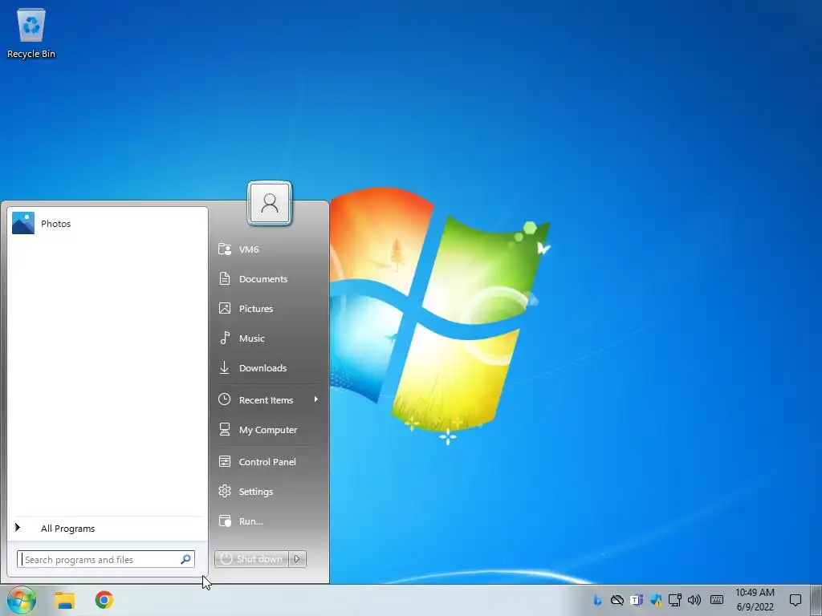This screenshot has height=616, width=822.
Task: Open the Shut down options arrow
Action: pyautogui.click(x=297, y=559)
